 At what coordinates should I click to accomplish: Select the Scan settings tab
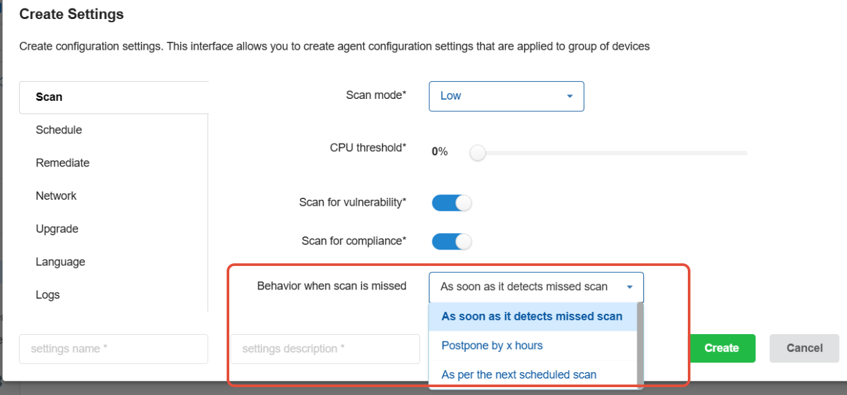click(49, 97)
